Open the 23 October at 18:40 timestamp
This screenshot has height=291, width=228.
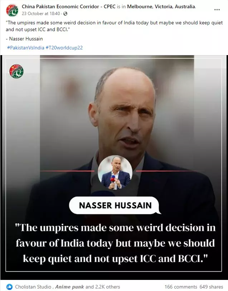tap(41, 14)
